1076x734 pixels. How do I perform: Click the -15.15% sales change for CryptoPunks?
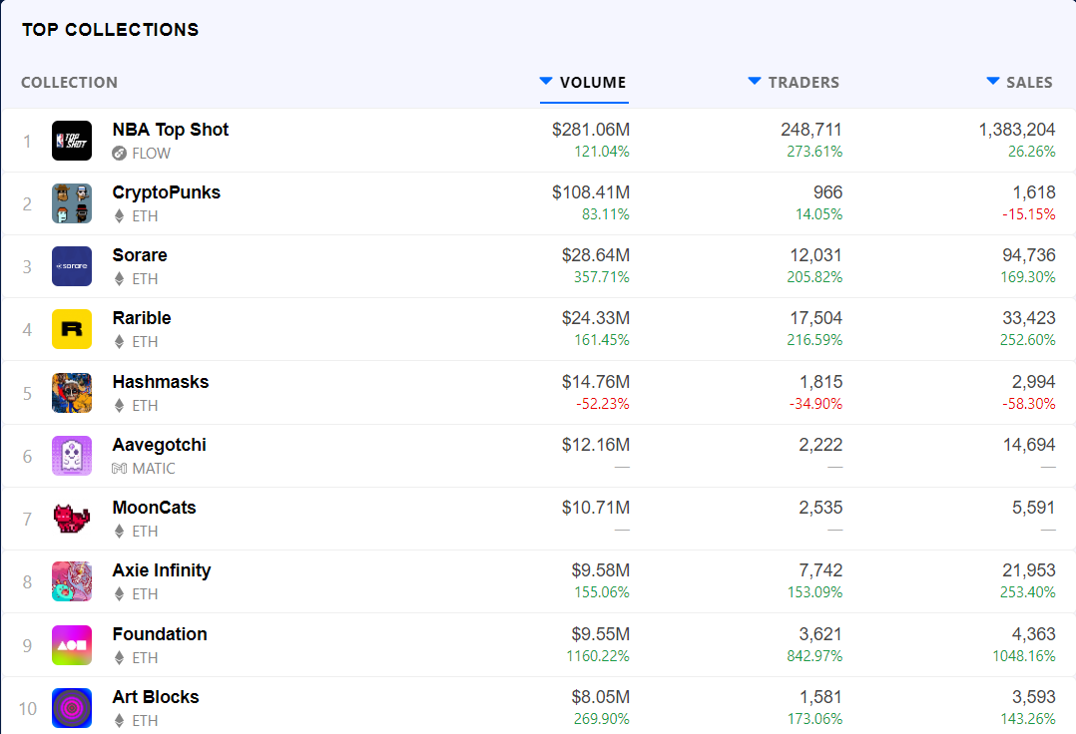1029,213
